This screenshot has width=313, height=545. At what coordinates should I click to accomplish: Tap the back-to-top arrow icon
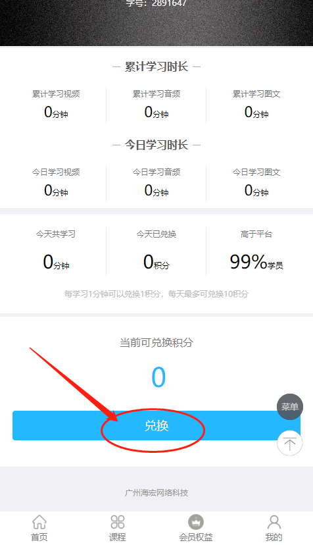tap(290, 443)
